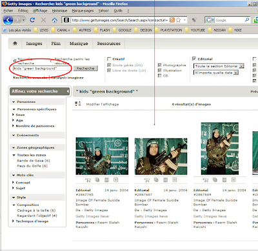Viewport: 258px width, 251px height.
Task: Switch to the Musique tab
Action: (79, 44)
